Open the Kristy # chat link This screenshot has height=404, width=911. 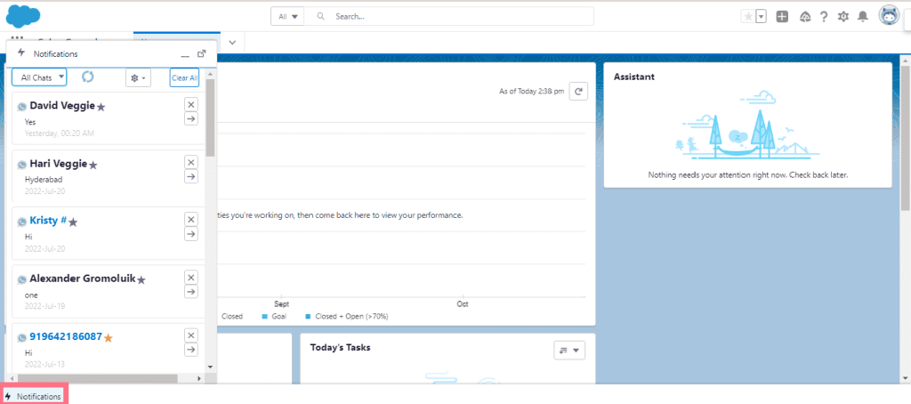pos(48,221)
